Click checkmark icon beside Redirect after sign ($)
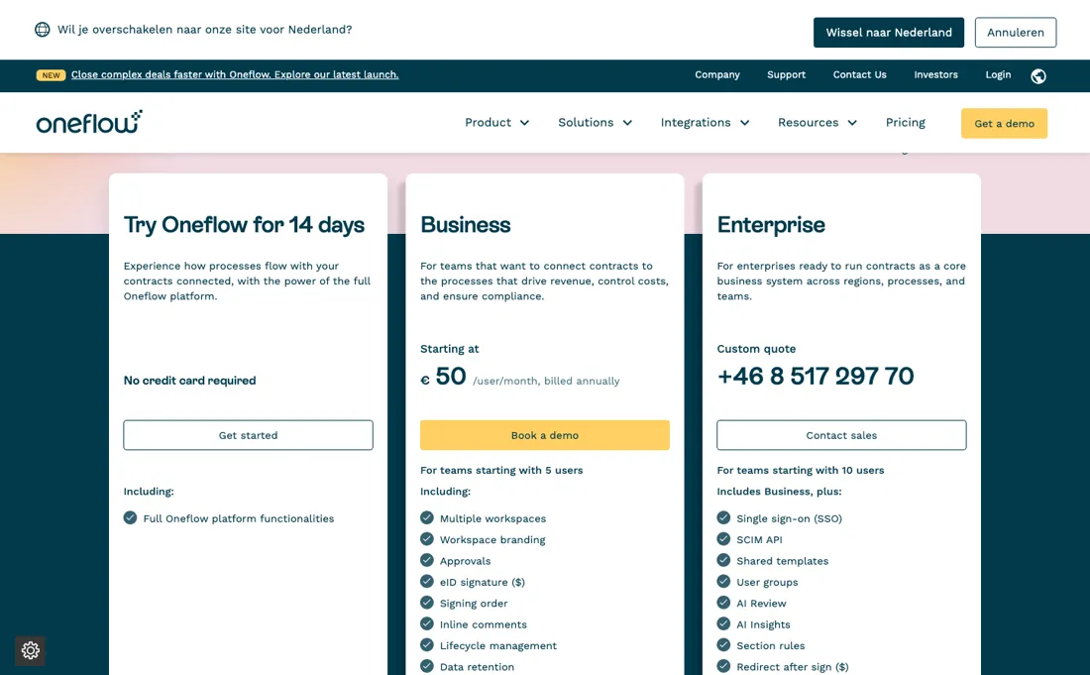This screenshot has height=675, width=1090. 723,666
